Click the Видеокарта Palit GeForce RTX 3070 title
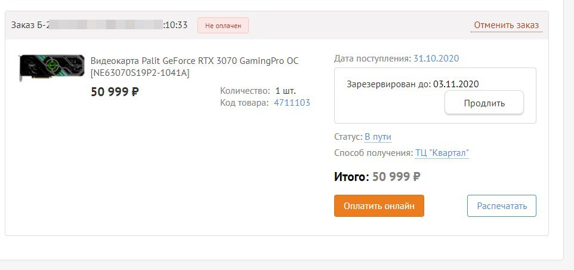This screenshot has width=574, height=270. coord(195,67)
